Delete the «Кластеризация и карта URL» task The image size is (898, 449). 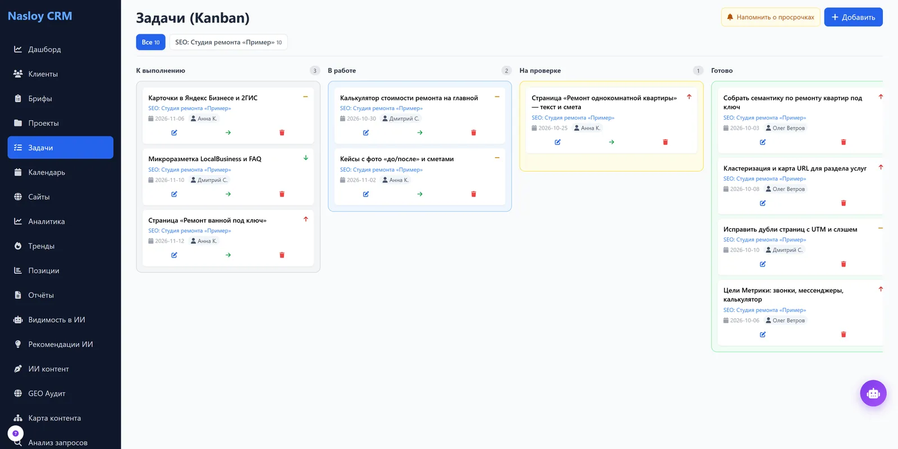click(x=844, y=203)
